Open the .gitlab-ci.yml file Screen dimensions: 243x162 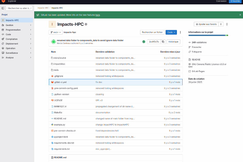coord(60,82)
